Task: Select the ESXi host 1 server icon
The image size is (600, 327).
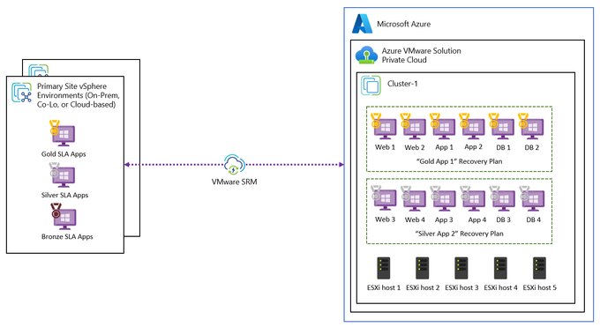Action: pyautogui.click(x=384, y=268)
